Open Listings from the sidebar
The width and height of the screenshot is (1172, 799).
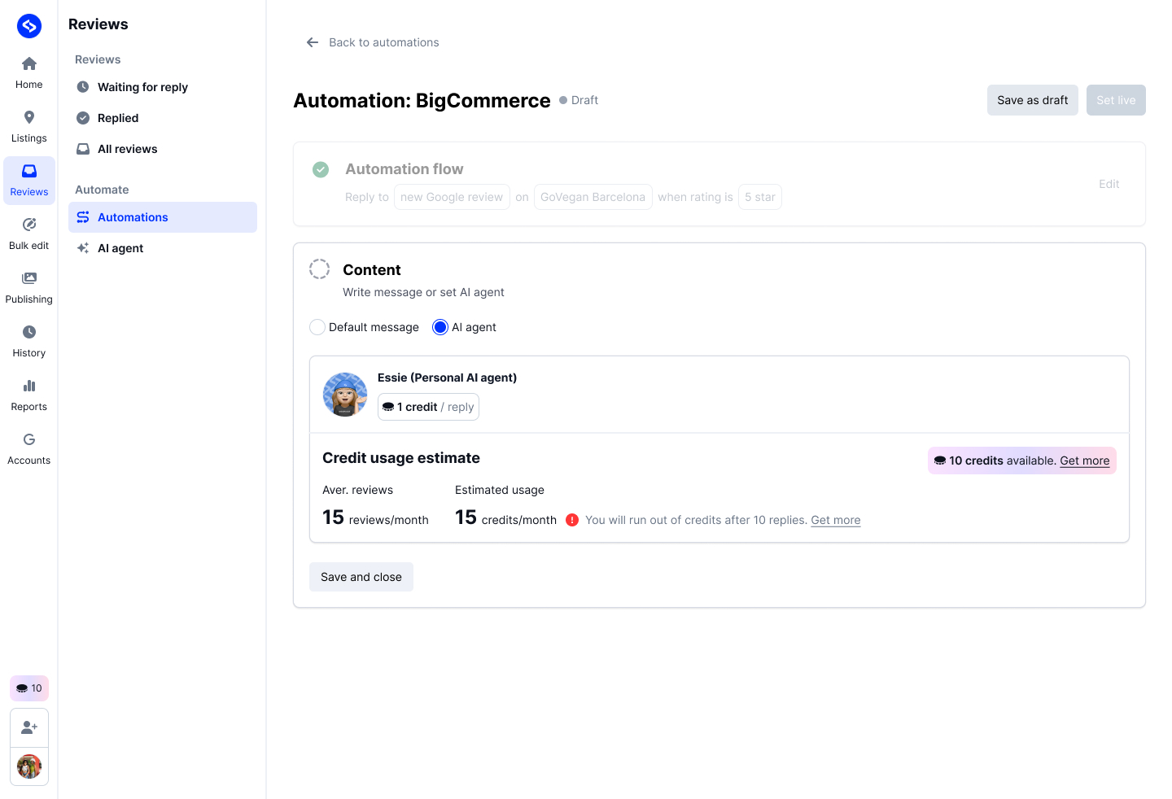tap(29, 126)
